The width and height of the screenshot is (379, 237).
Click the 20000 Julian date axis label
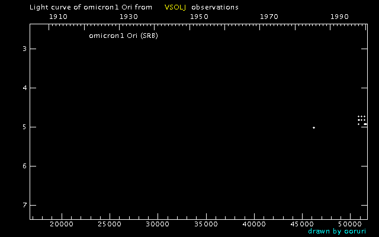pyautogui.click(x=61, y=225)
